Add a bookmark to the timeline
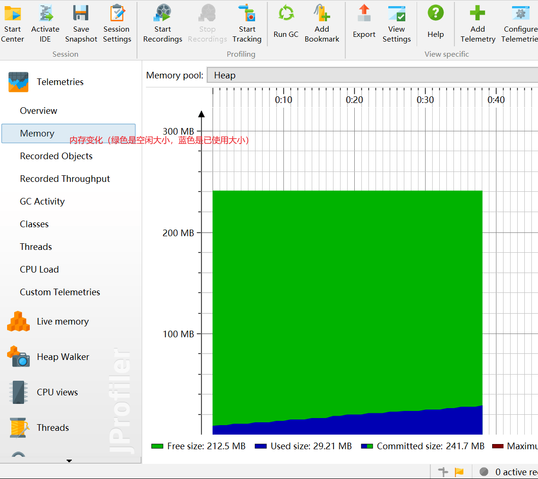The image size is (538, 479). point(322,14)
